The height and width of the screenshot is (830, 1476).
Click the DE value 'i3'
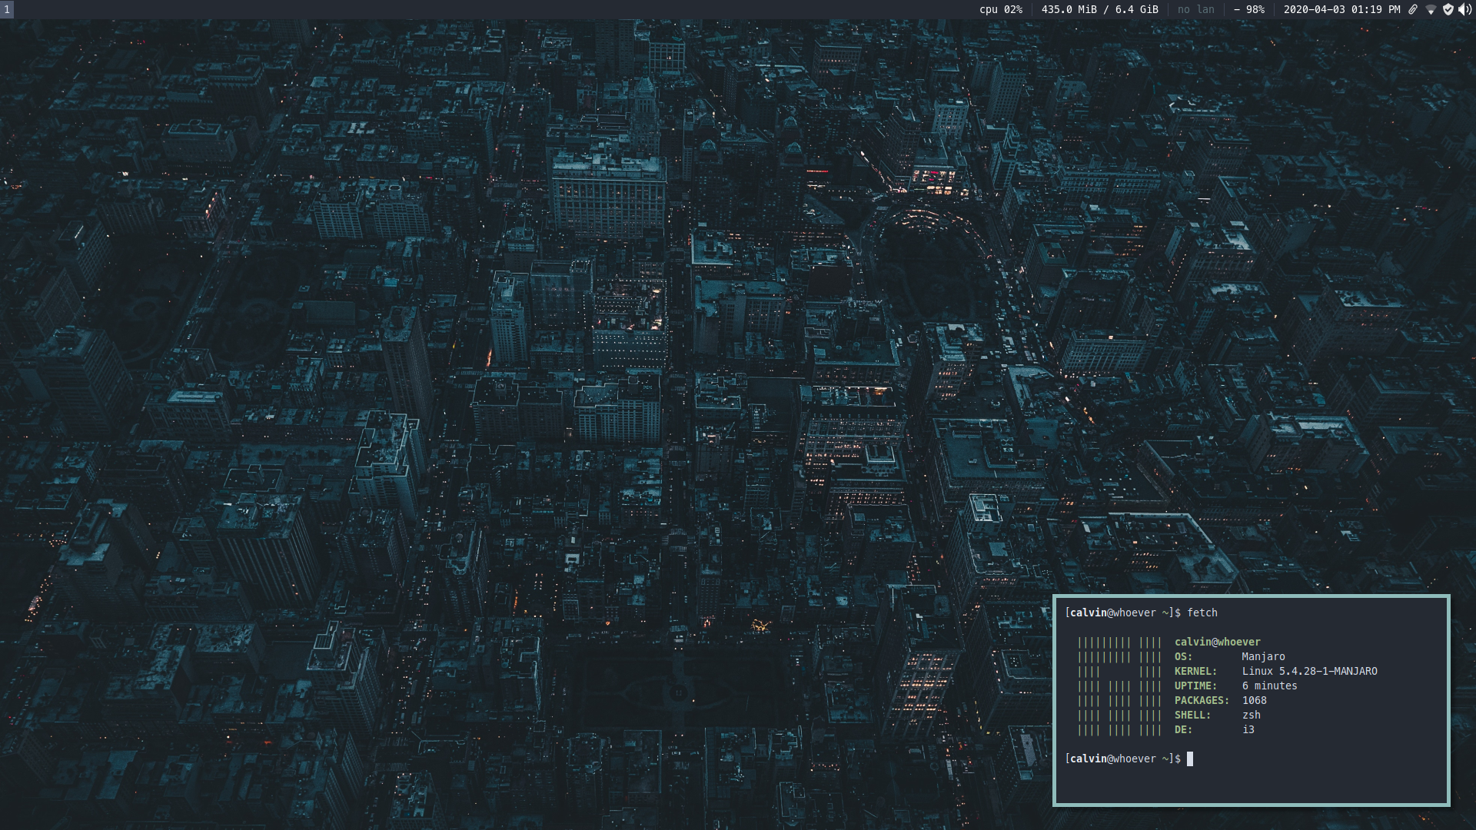pos(1248,729)
